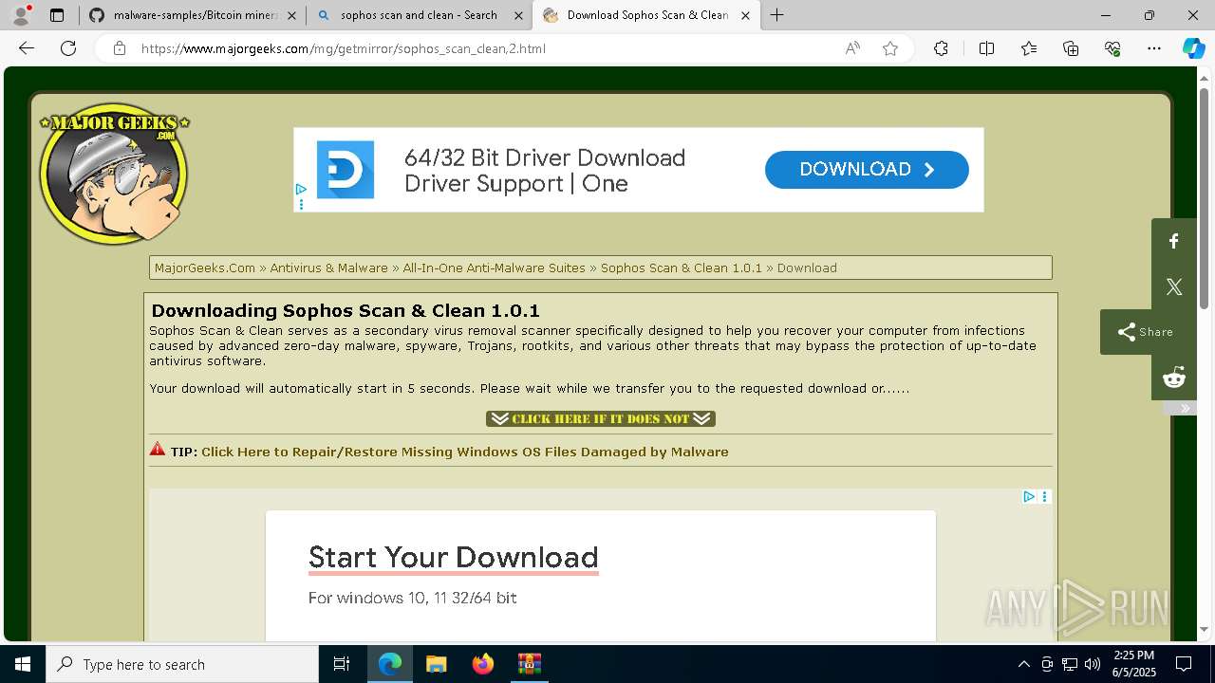Viewport: 1215px width, 683px height.
Task: Click the page vertical scrollbar thumb
Action: [1204, 197]
